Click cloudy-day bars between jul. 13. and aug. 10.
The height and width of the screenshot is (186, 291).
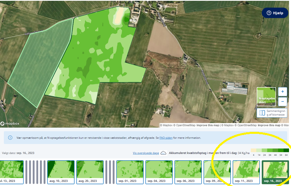[x=35, y=172]
